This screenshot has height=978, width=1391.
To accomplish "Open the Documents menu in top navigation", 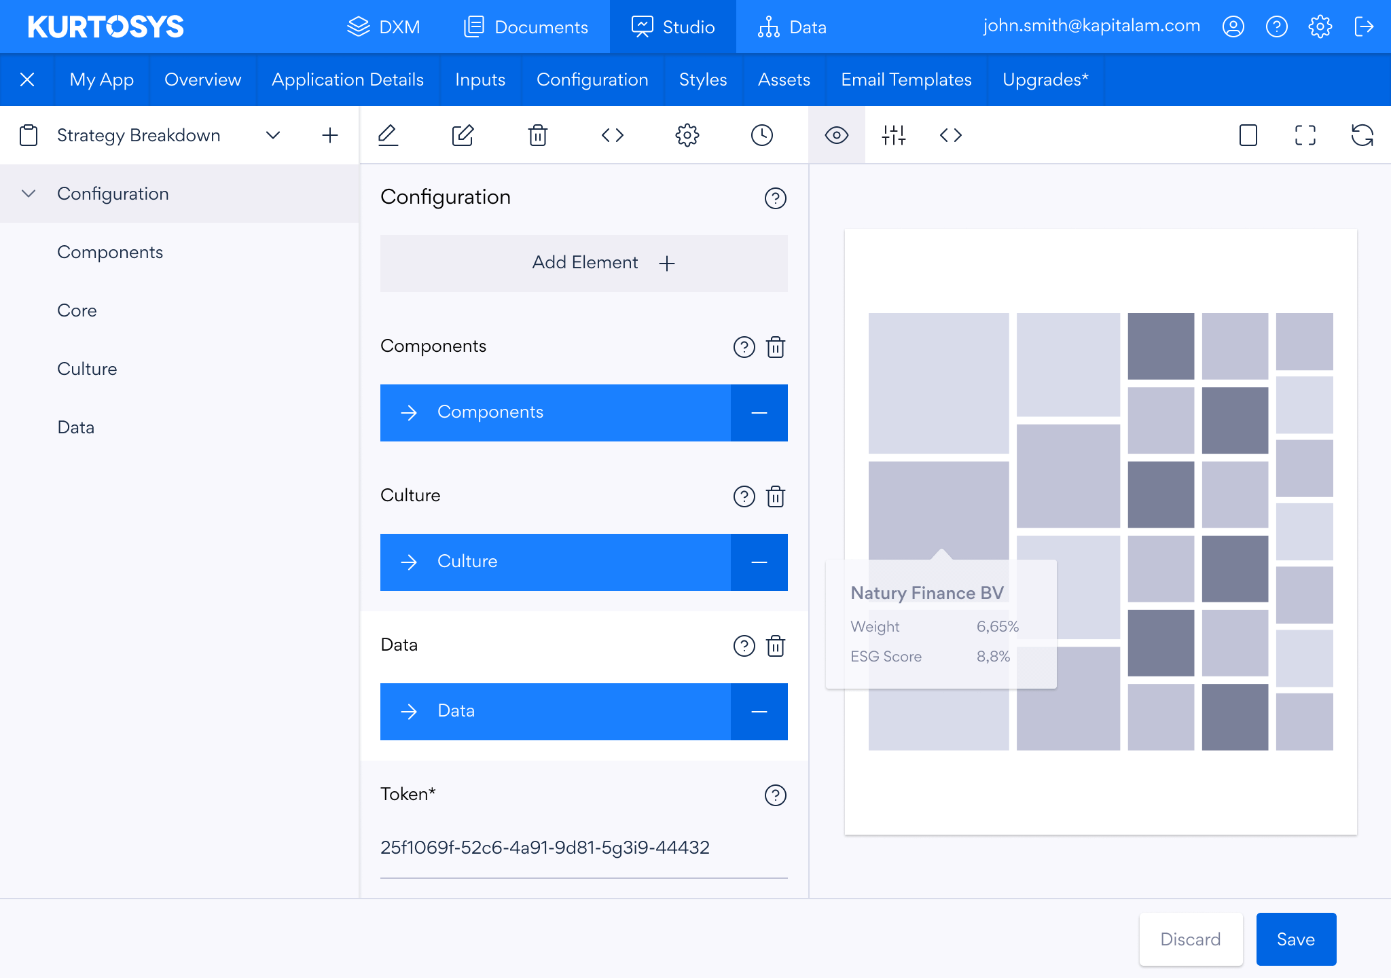I will click(526, 26).
